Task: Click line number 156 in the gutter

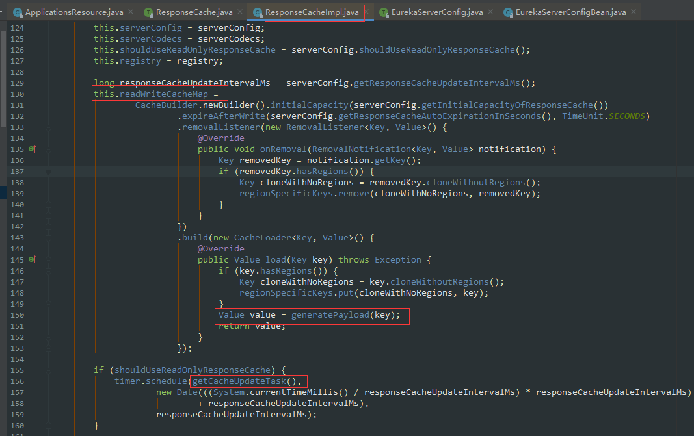Action: (x=18, y=381)
